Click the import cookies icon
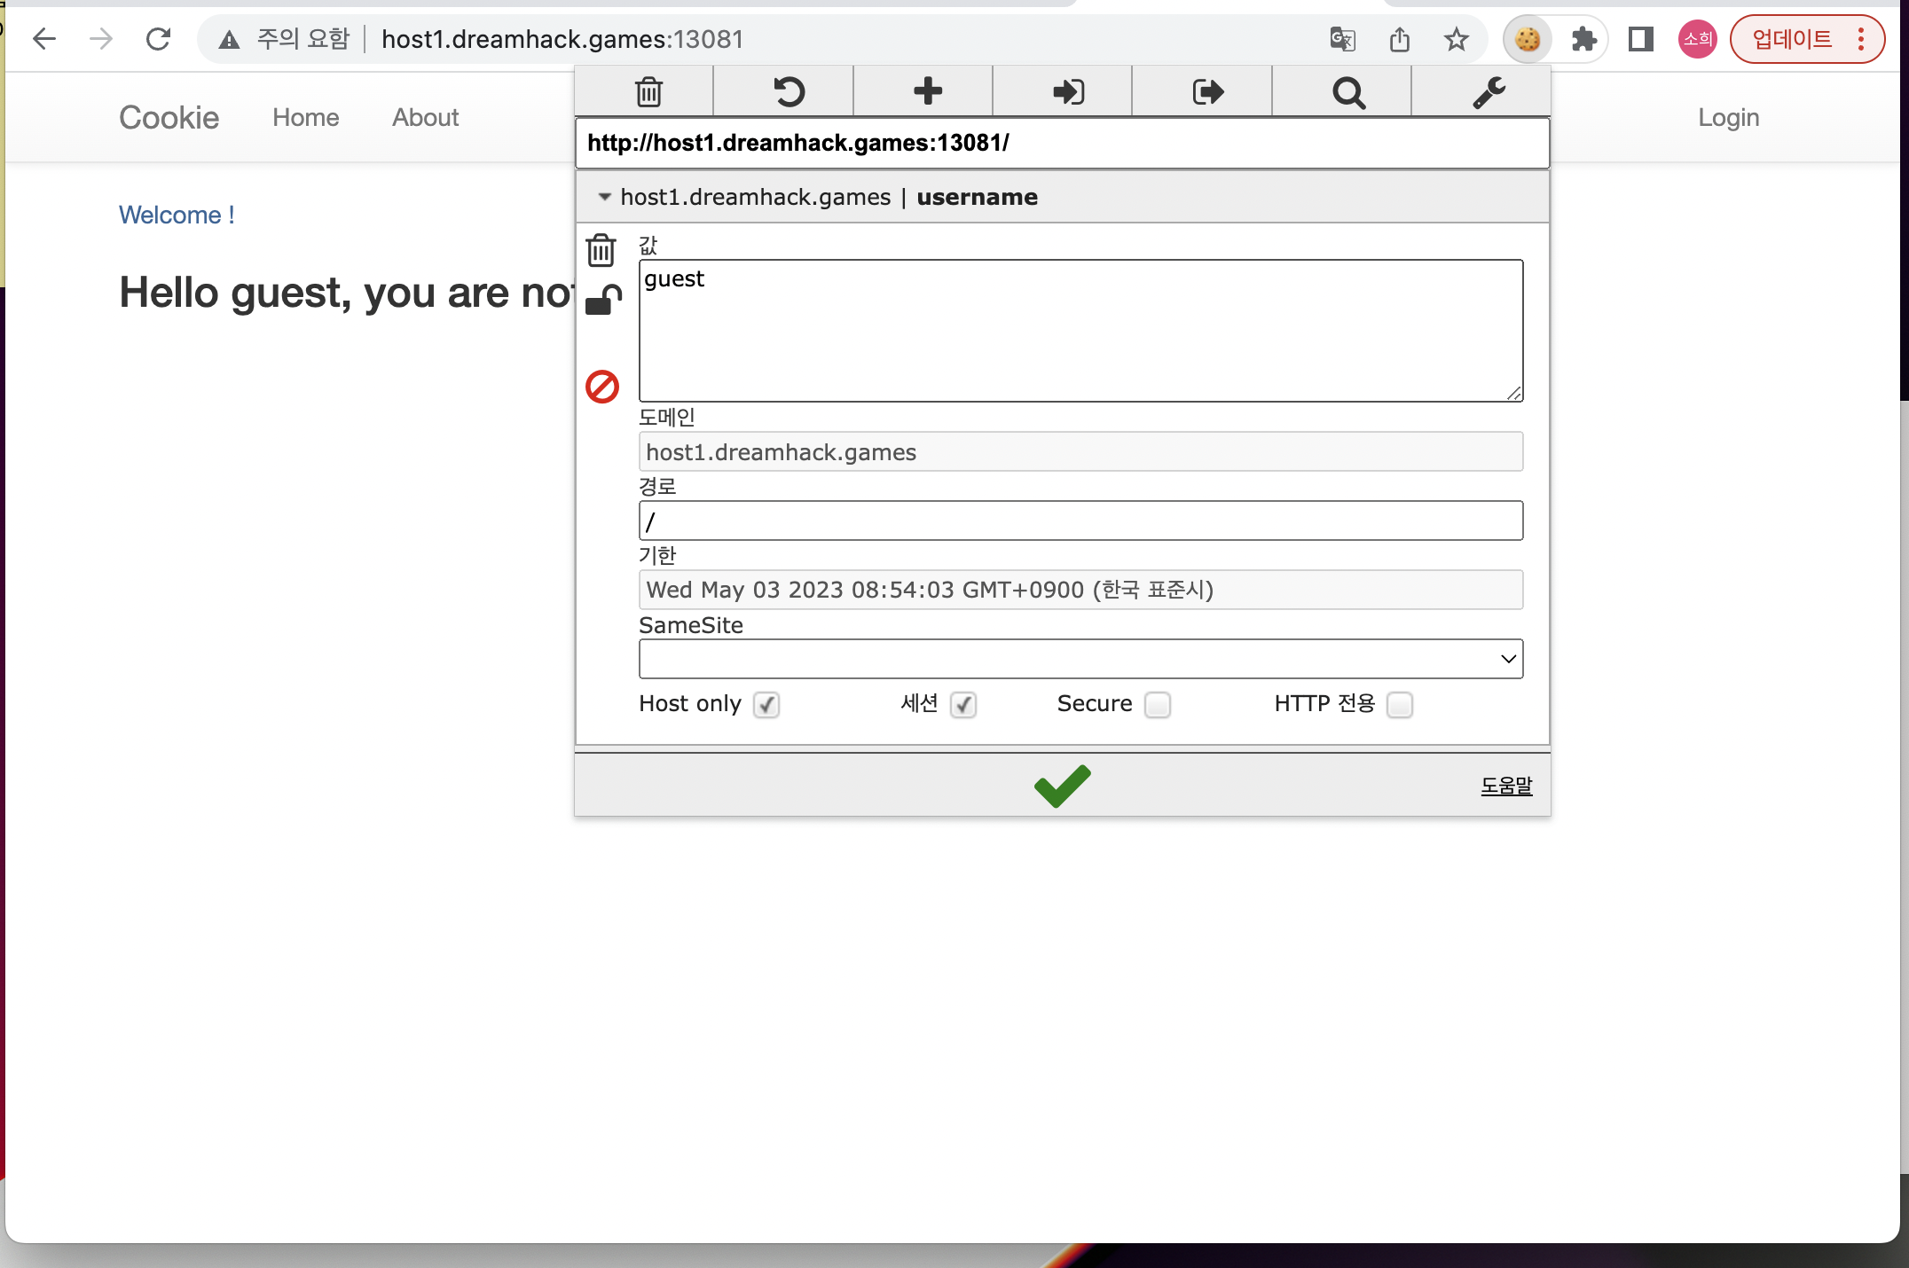This screenshot has width=1909, height=1268. click(1067, 91)
